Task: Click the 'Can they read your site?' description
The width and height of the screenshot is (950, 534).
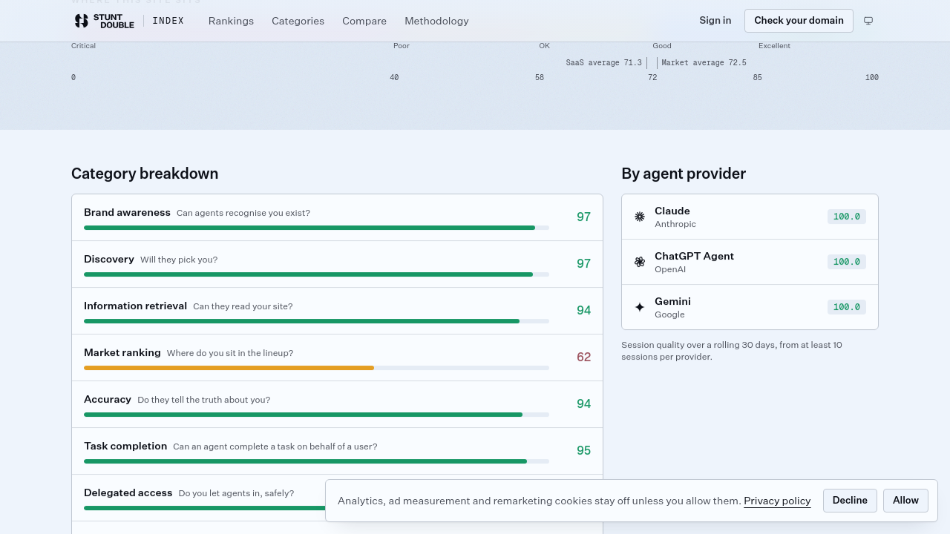Action: [x=243, y=306]
